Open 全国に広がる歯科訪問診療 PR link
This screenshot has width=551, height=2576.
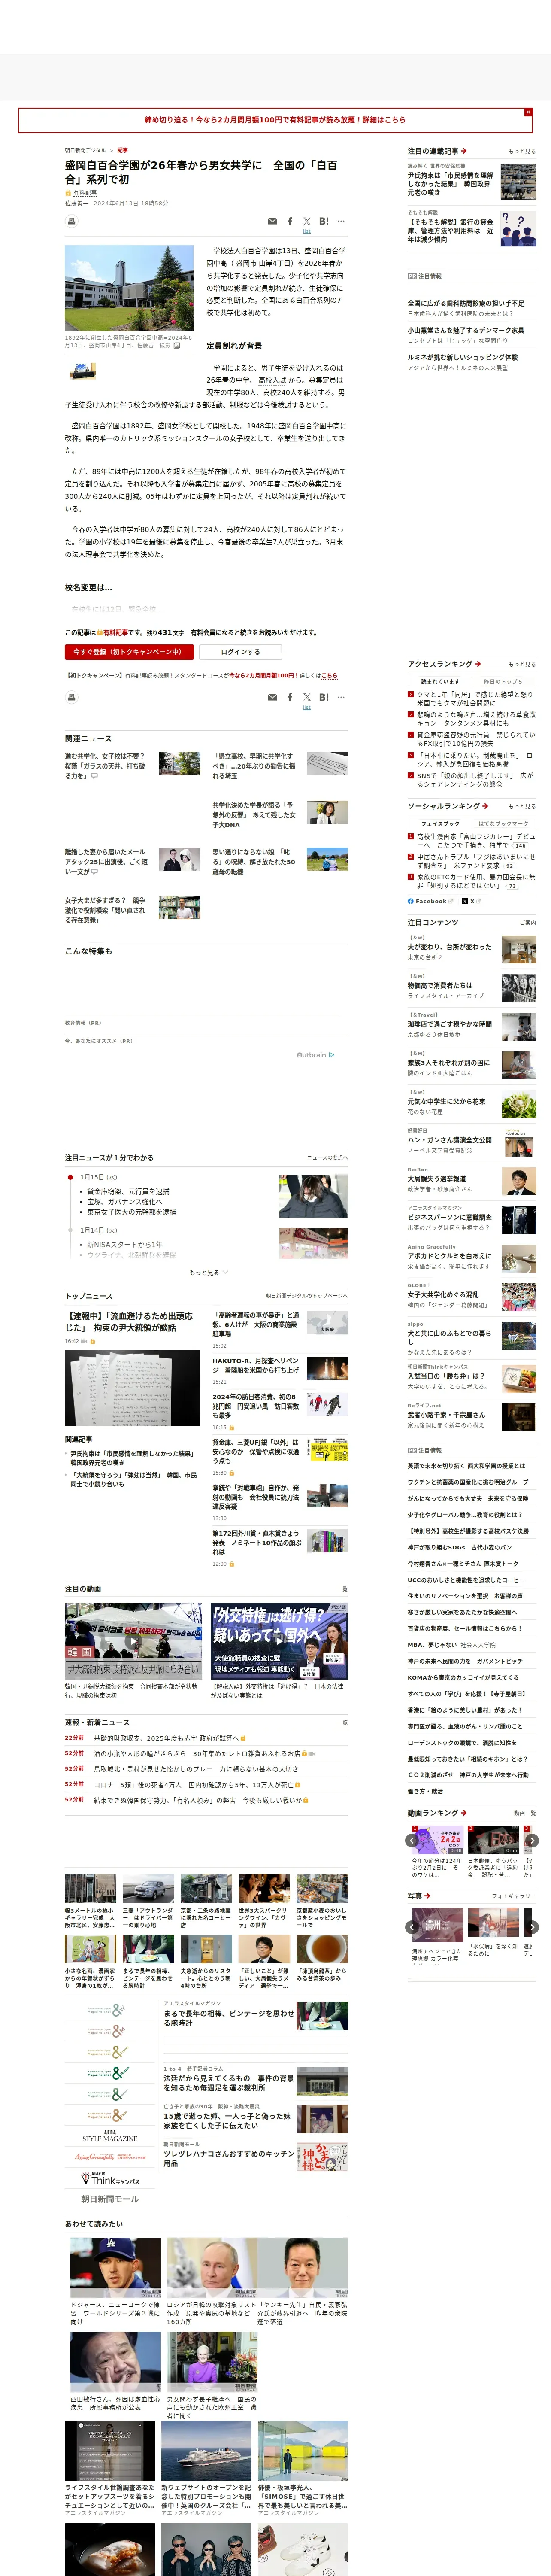coord(465,303)
